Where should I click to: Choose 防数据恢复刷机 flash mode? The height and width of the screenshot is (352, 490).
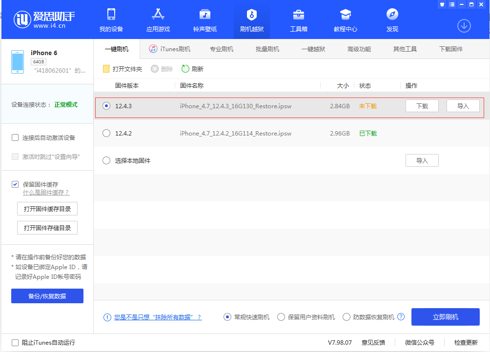coord(346,317)
